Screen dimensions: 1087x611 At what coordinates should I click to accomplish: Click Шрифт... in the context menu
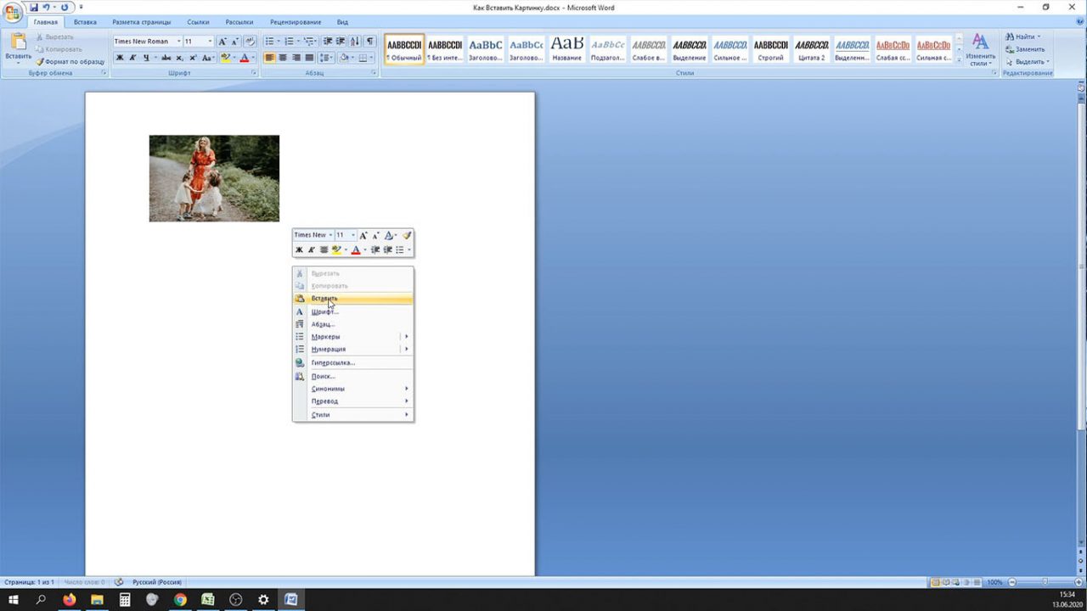(x=353, y=311)
